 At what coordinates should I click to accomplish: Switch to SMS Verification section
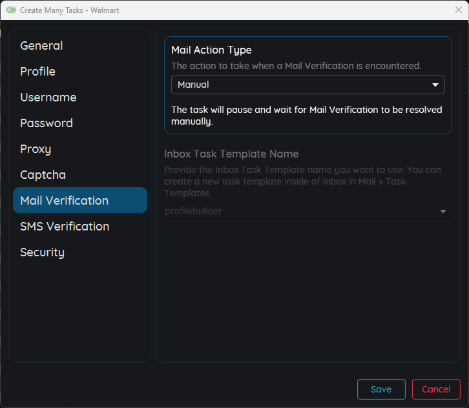[65, 227]
